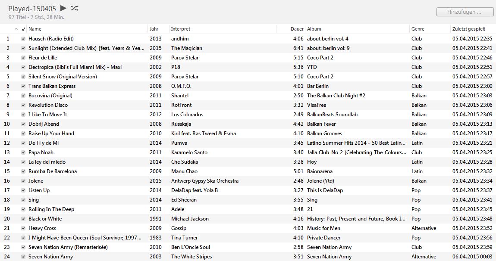Uncheck the Hausch (Radio Edit) track
The width and height of the screenshot is (496, 261).
pos(23,38)
